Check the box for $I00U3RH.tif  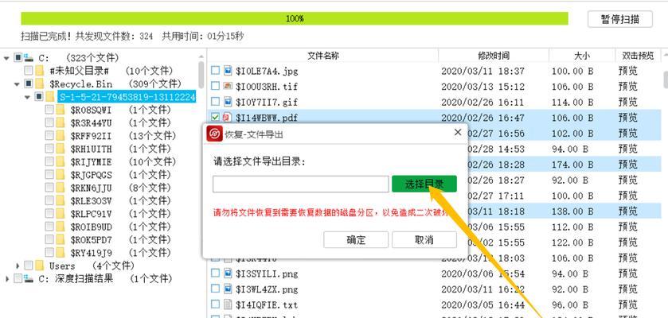[x=216, y=86]
